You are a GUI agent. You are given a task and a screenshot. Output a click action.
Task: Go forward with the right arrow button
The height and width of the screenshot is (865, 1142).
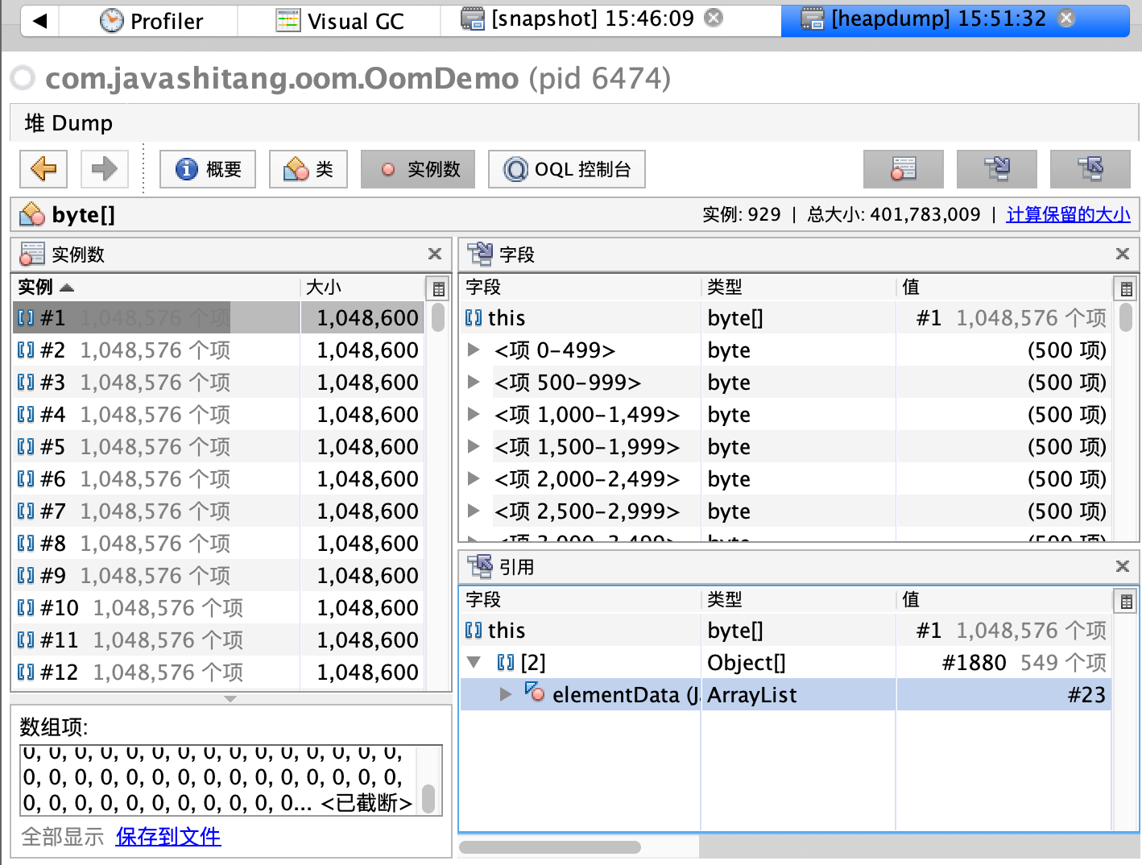104,169
